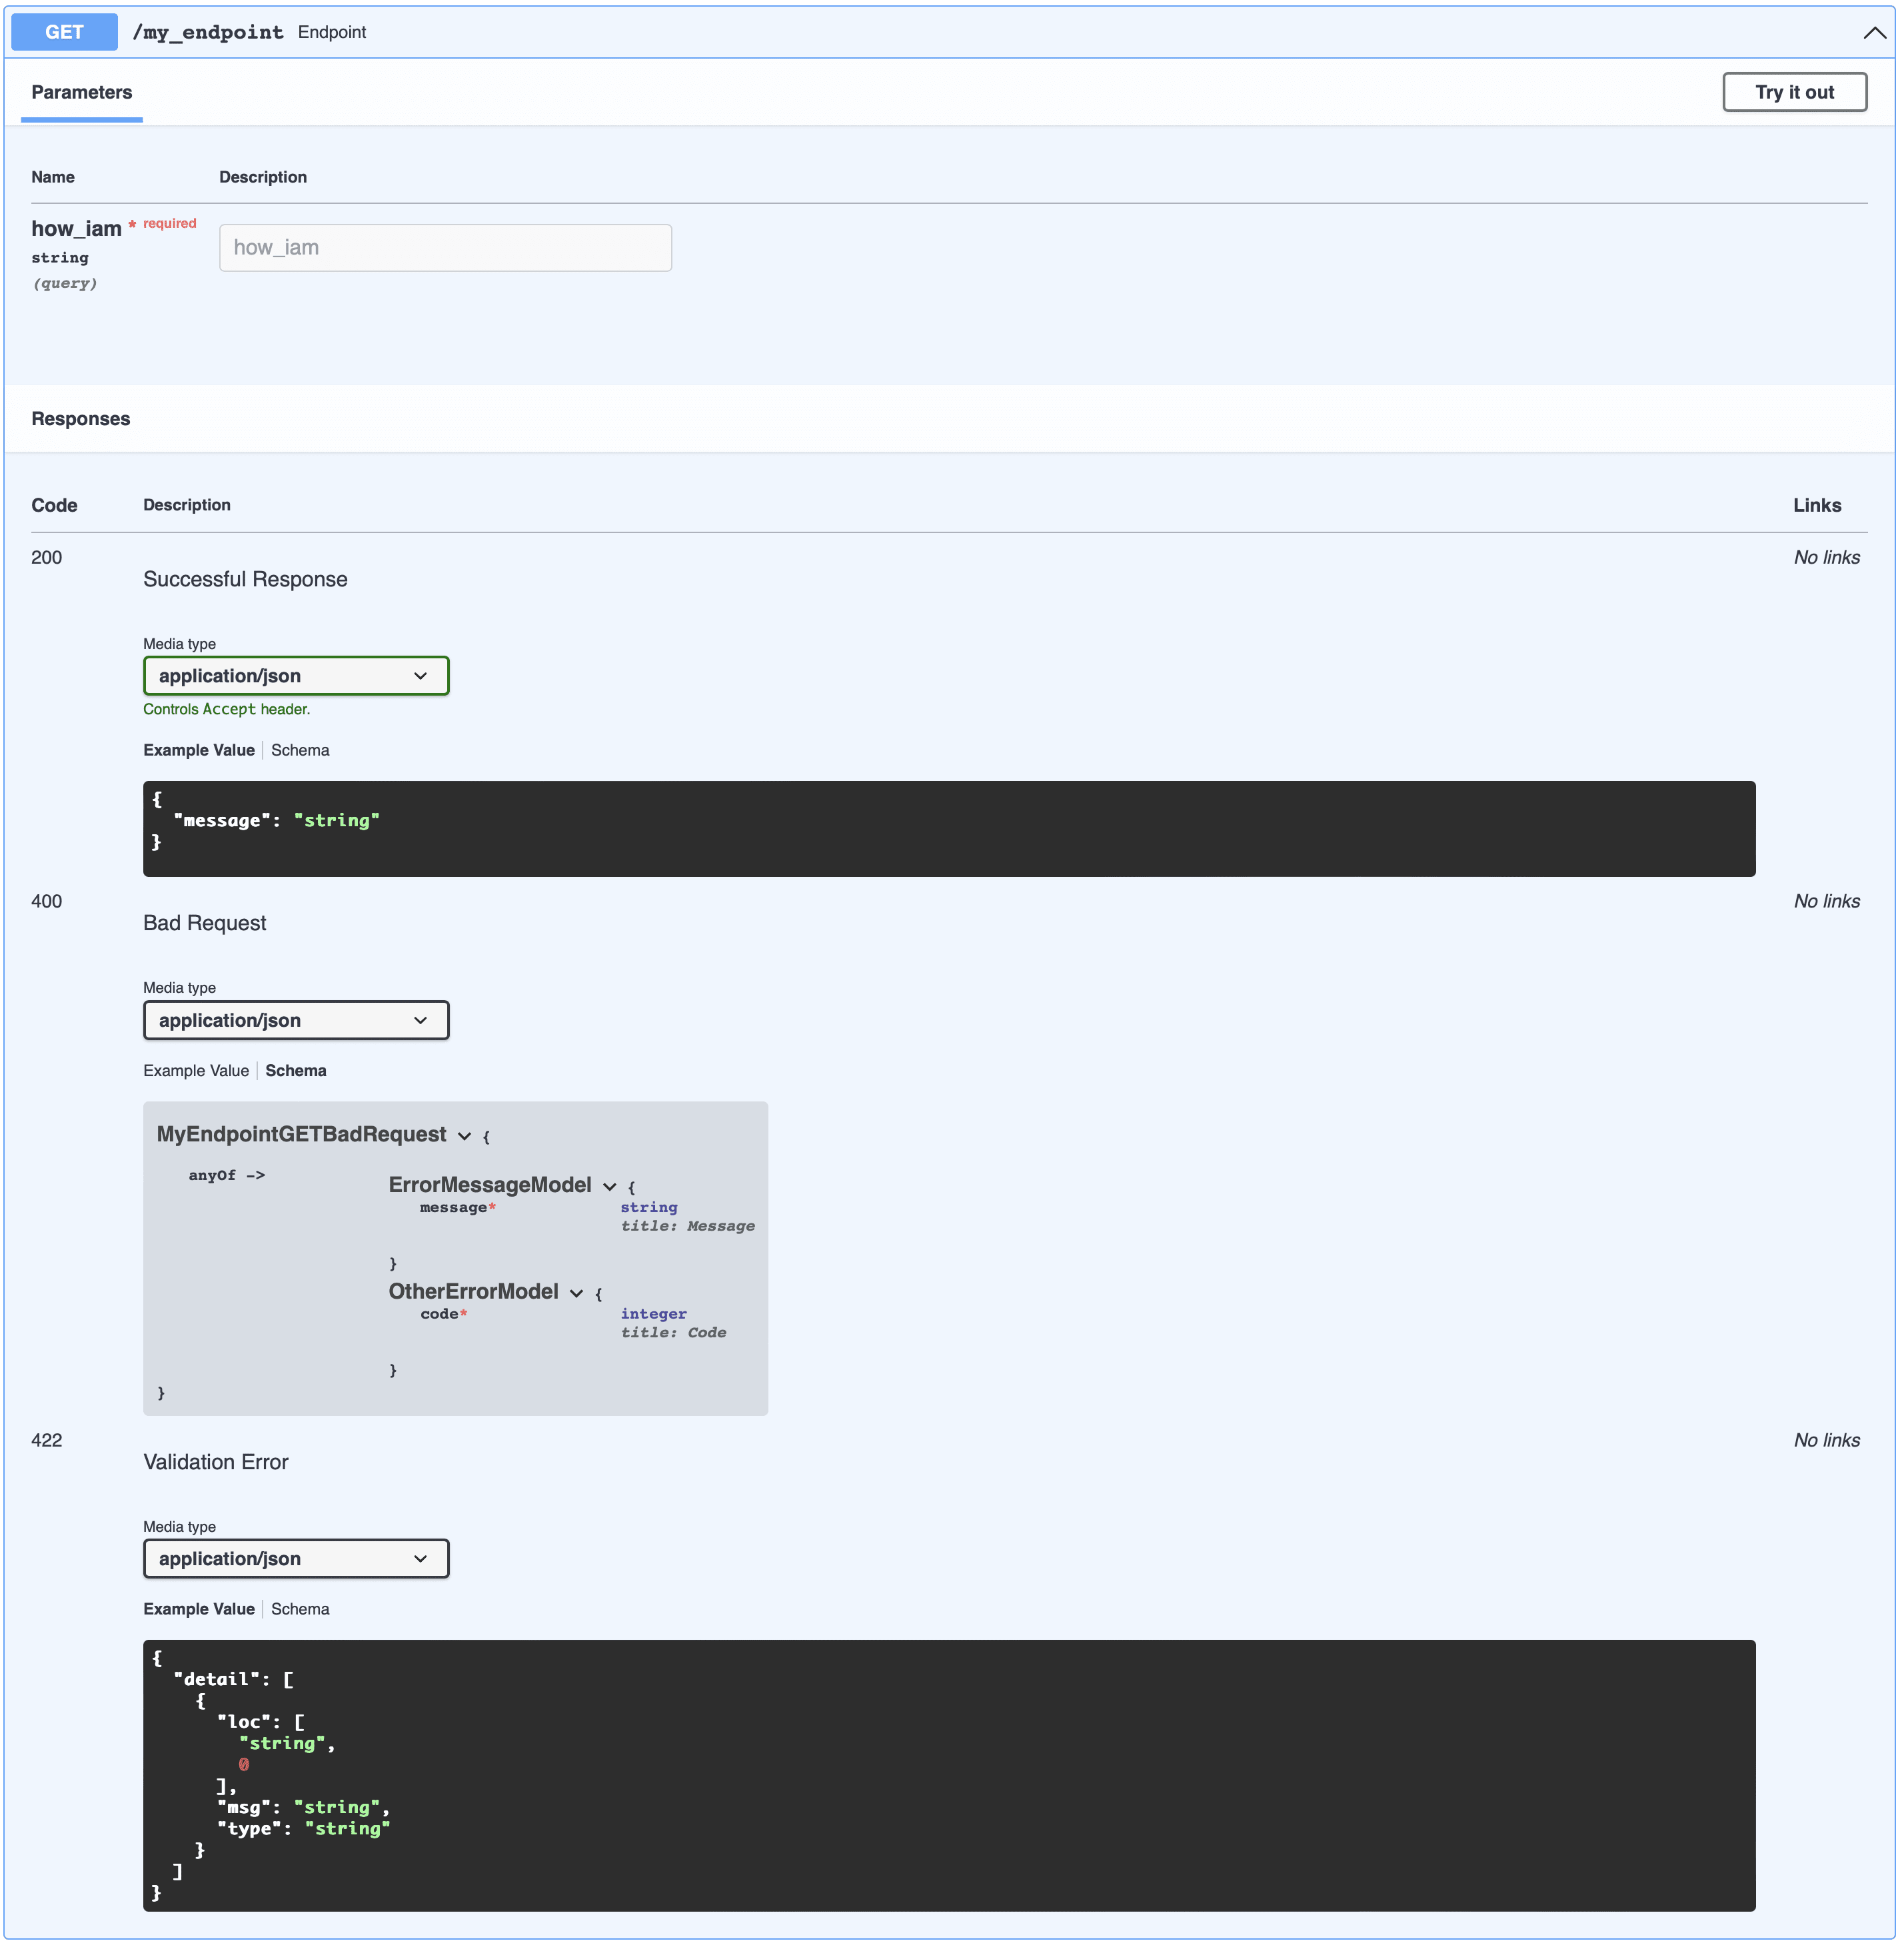Open media type dropdown for 400 Bad Request
The image size is (1904, 1947).
click(x=296, y=1020)
